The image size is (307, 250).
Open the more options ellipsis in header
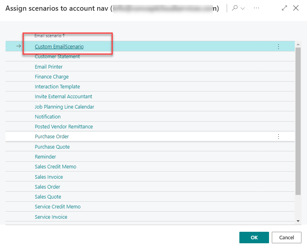click(x=256, y=8)
